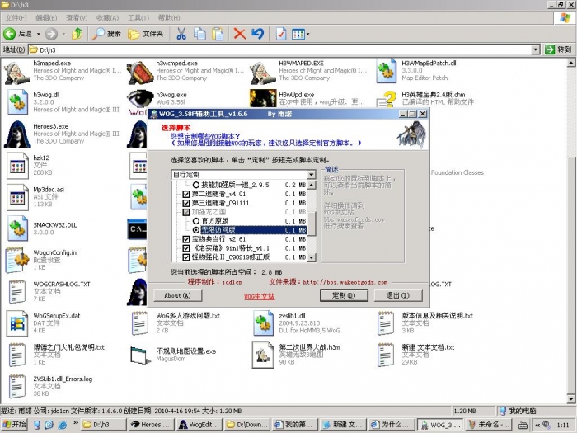Image resolution: width=577 pixels, height=433 pixels.
Task: Toggle 《老实猫》9in1特长_v1.1 checkbox
Action: click(186, 248)
